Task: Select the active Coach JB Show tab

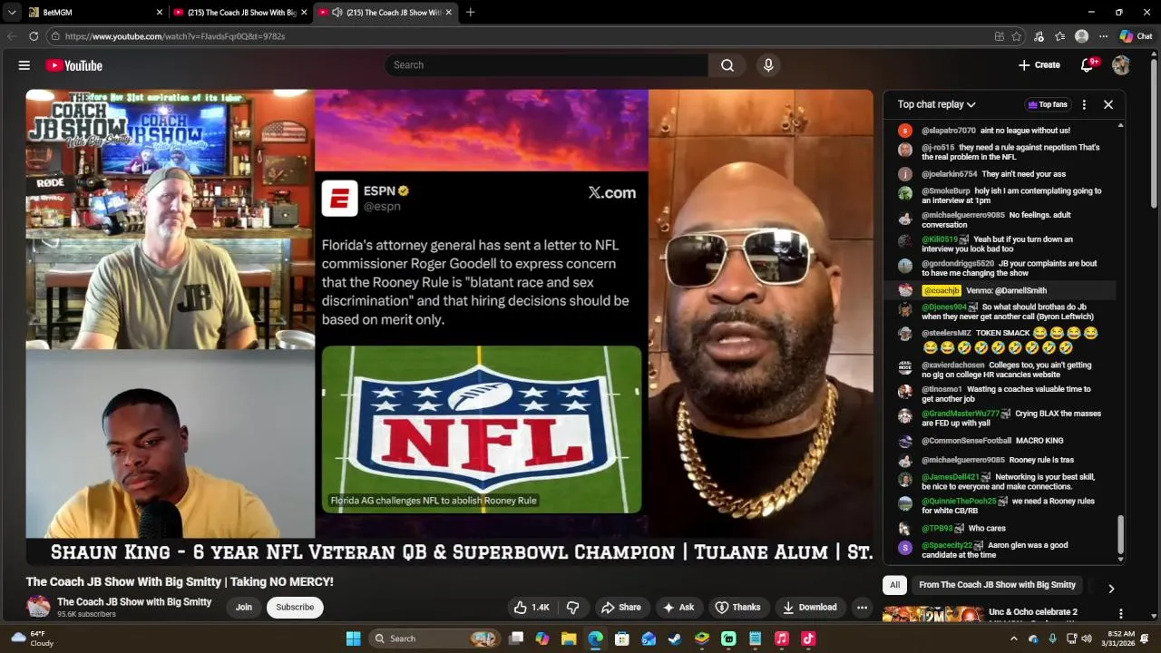Action: [386, 12]
